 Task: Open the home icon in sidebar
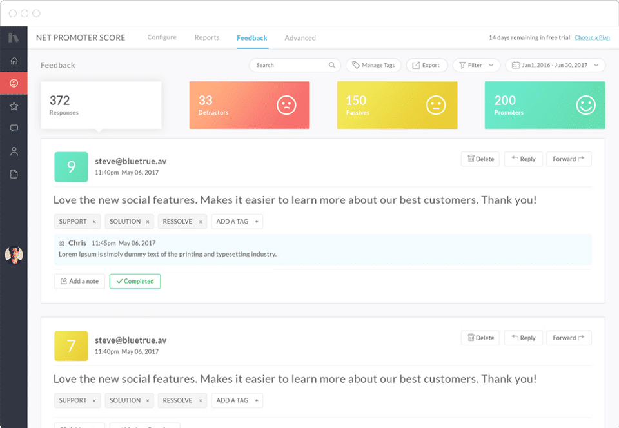14,61
